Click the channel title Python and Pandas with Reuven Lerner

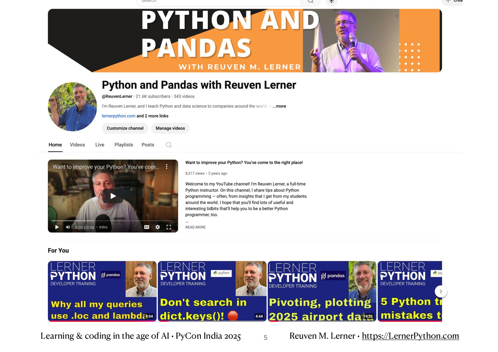tap(199, 85)
